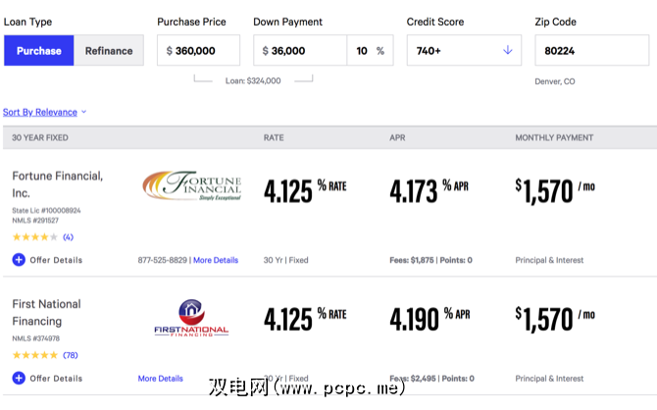
Task: Click the APR column header
Action: point(397,137)
